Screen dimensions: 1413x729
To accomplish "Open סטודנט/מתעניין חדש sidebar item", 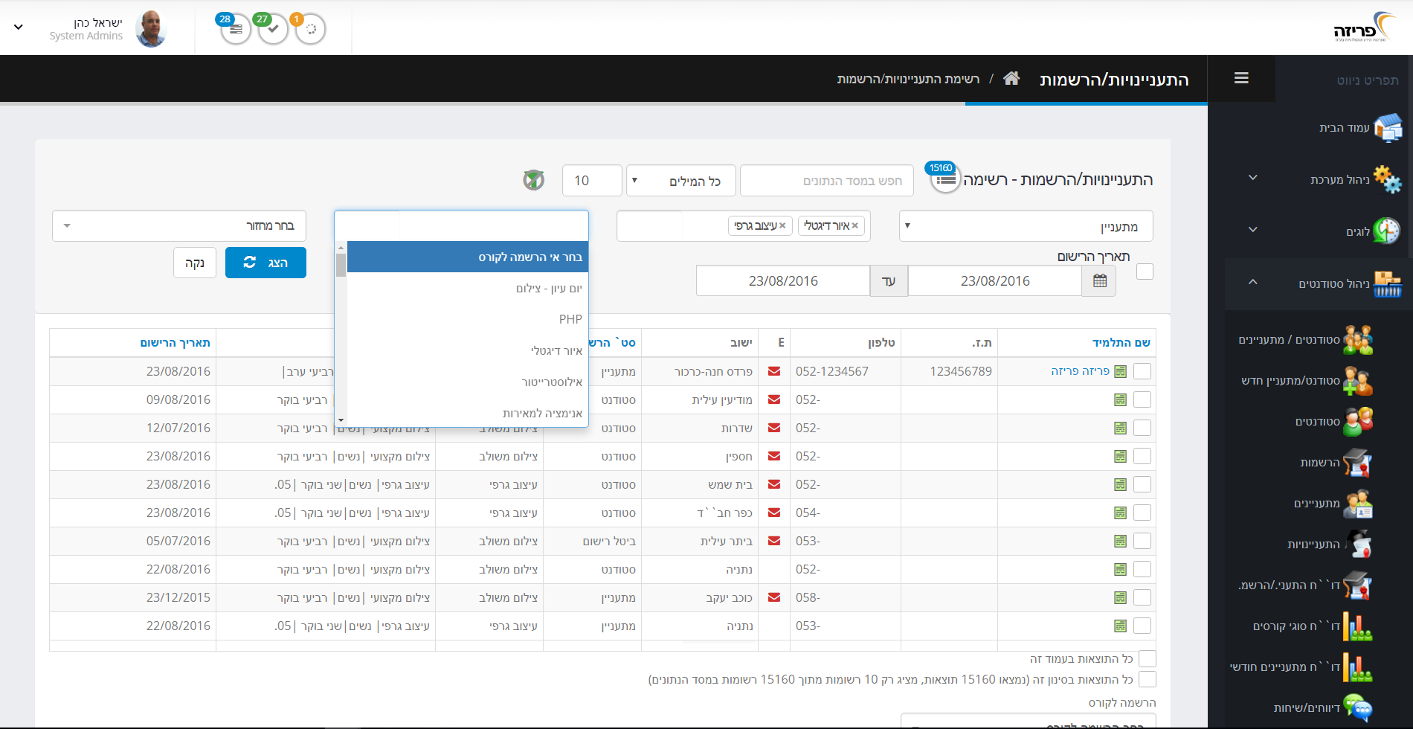I will coord(1306,380).
